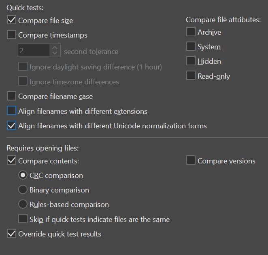268x255 pixels.
Task: Select Rules-based comparison radio button
Action: 23,204
